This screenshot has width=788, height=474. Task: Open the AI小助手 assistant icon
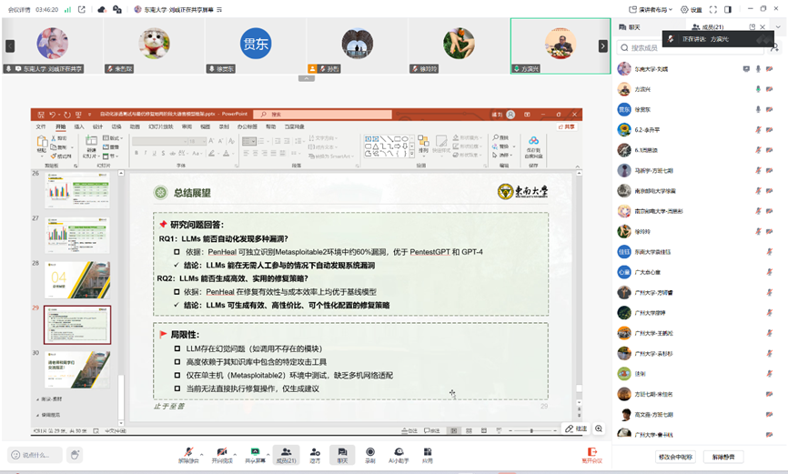pos(399,452)
